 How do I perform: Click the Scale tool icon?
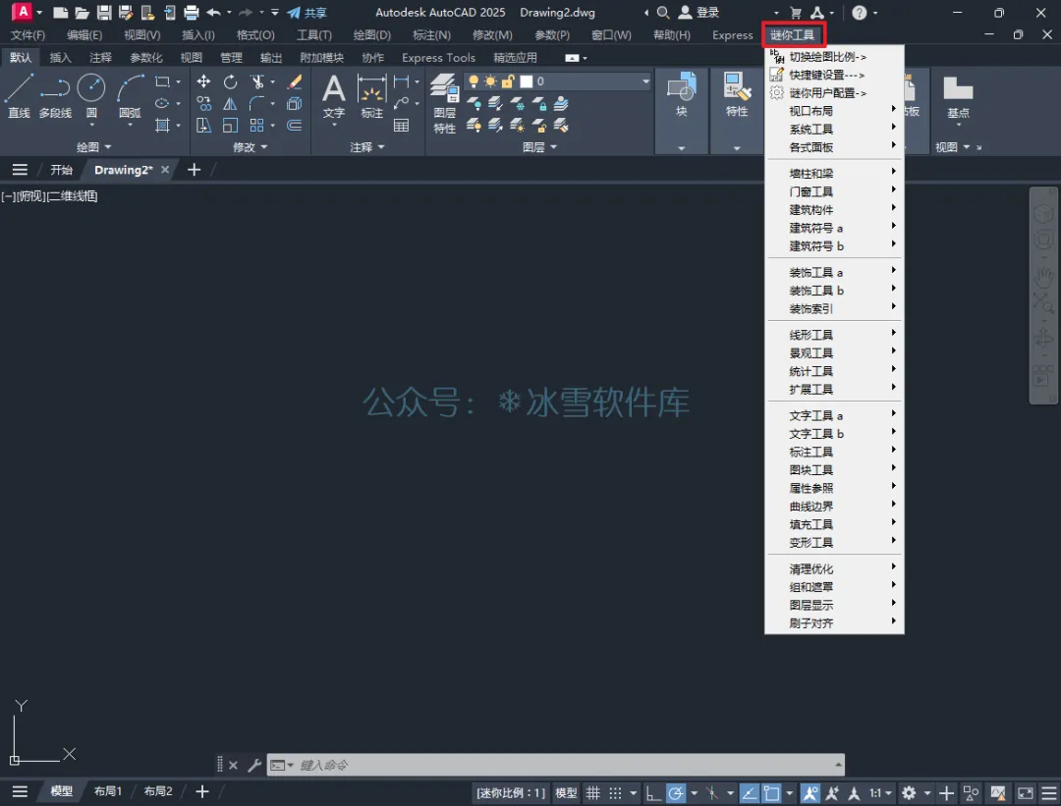tap(230, 125)
